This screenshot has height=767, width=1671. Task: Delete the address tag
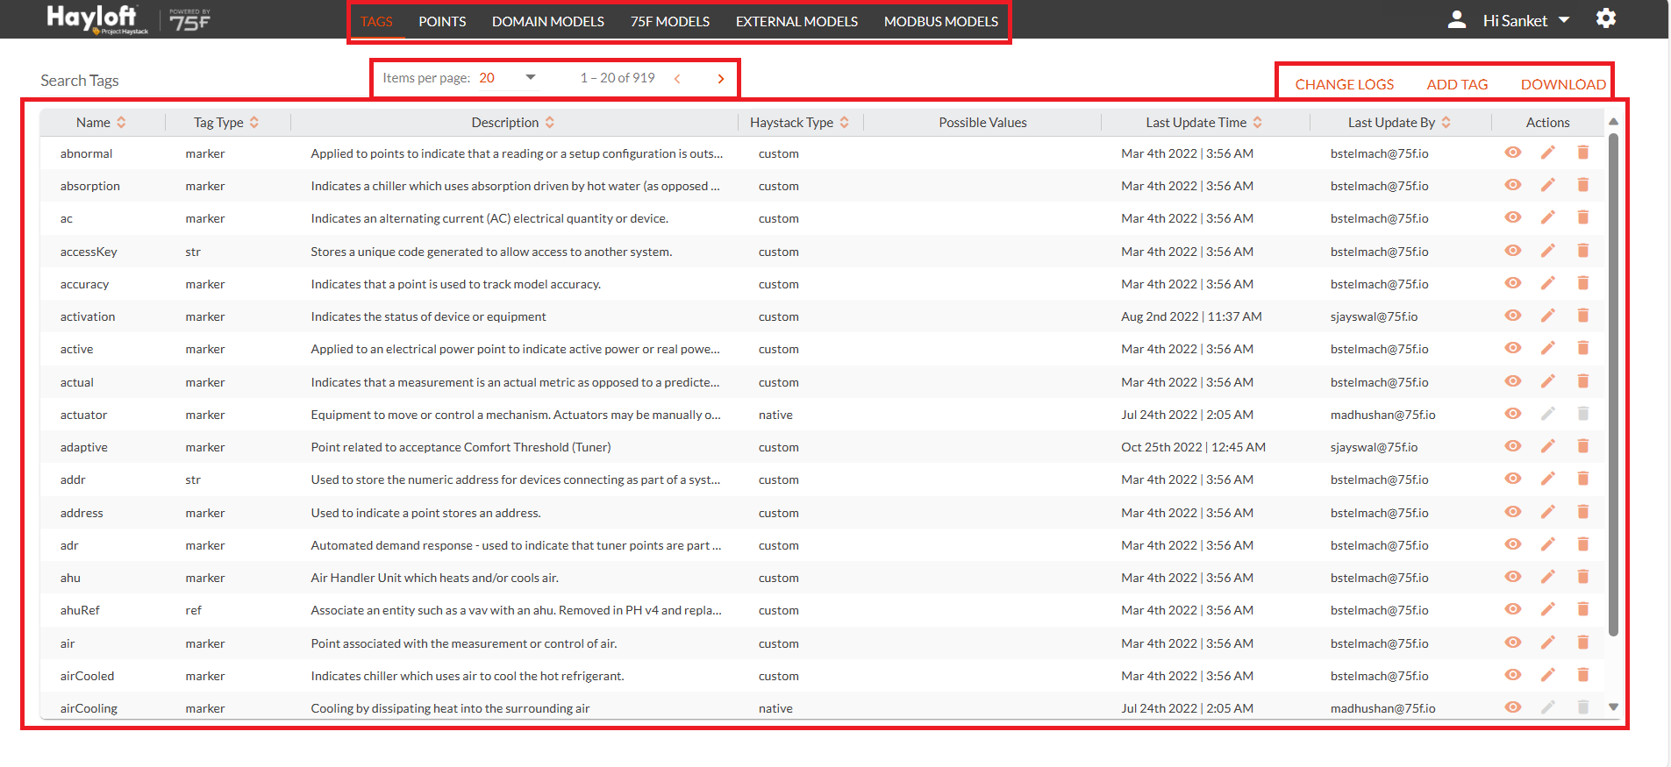1582,512
